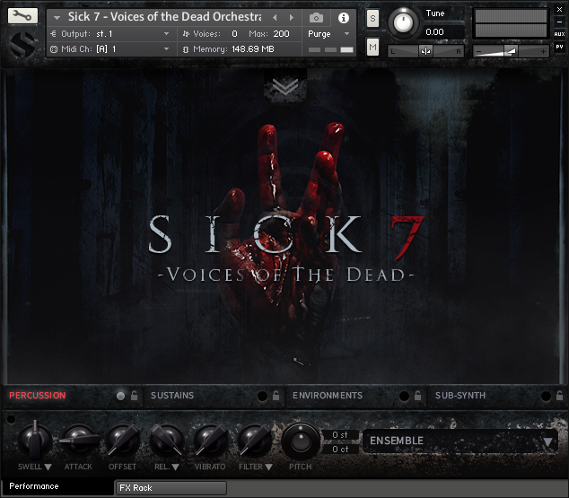This screenshot has height=498, width=569.
Task: Open the FILTER dropdown arrow
Action: click(x=268, y=467)
